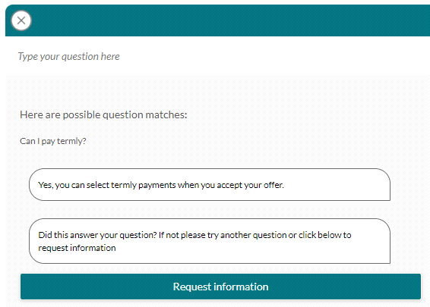Close the chat panel with the X icon
The width and height of the screenshot is (430, 307).
[x=21, y=20]
